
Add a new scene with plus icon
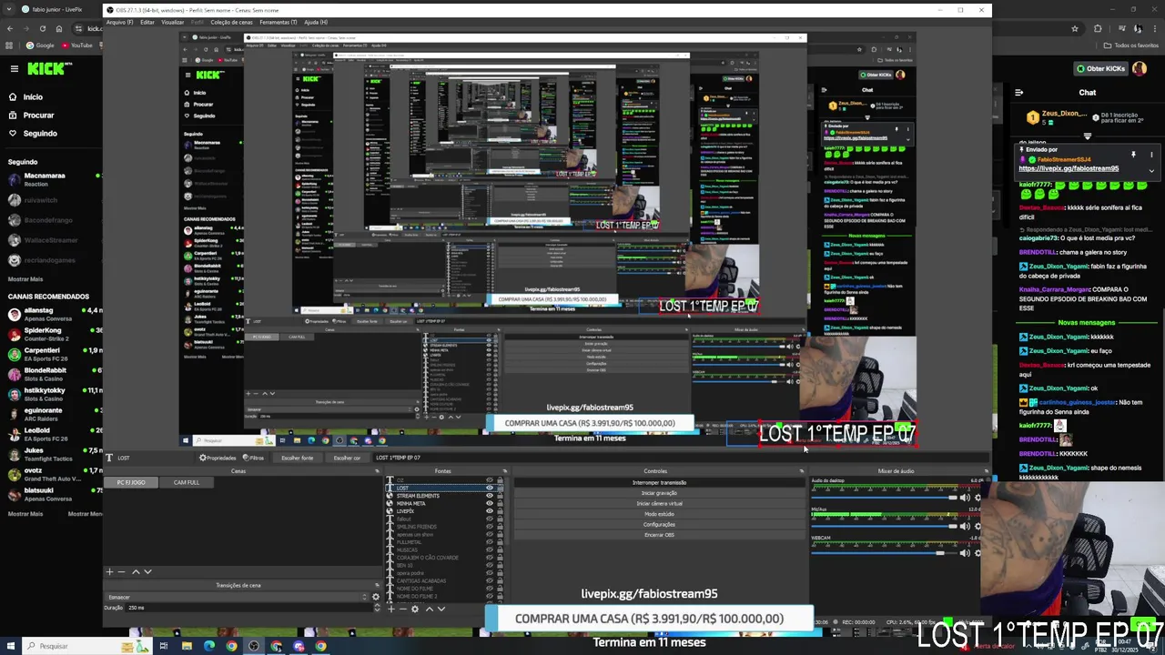tap(109, 571)
